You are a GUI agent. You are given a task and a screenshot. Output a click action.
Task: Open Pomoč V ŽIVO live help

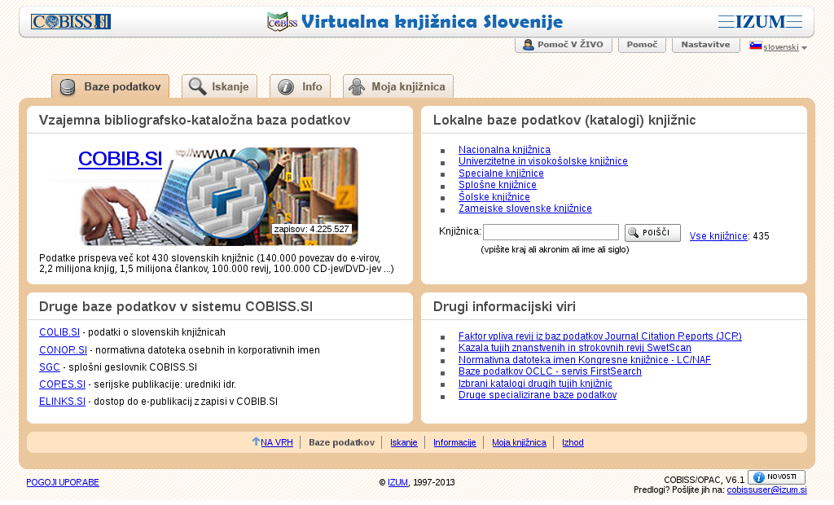point(563,45)
